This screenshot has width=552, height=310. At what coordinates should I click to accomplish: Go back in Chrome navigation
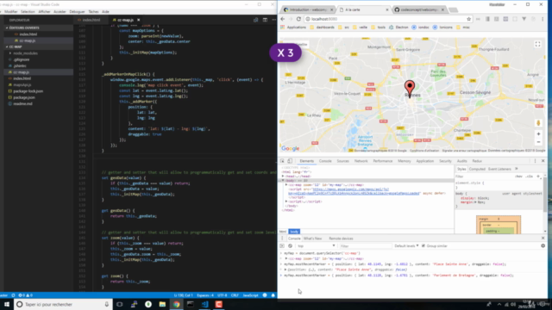(x=283, y=19)
